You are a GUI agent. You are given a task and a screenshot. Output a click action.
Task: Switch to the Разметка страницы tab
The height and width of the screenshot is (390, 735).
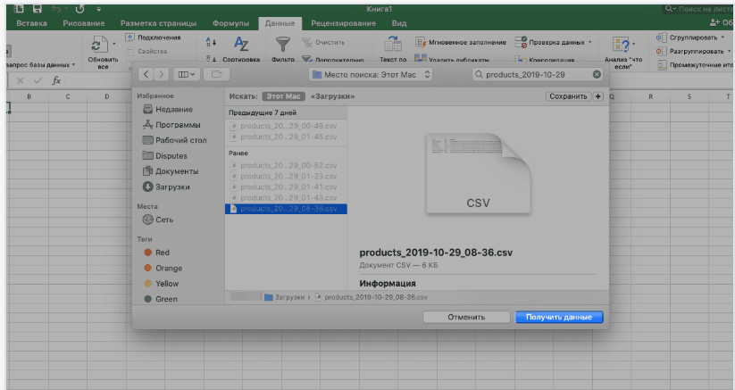(158, 23)
